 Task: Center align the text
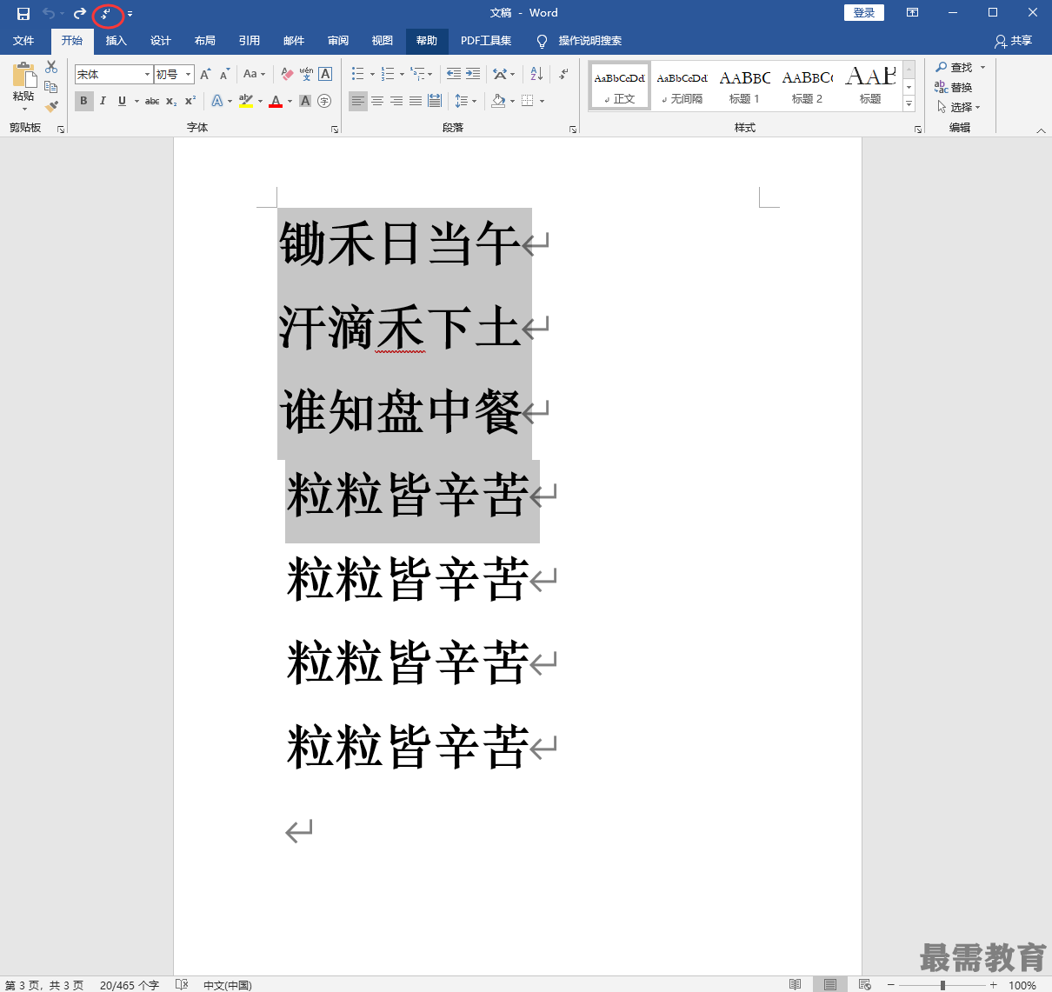(x=377, y=101)
